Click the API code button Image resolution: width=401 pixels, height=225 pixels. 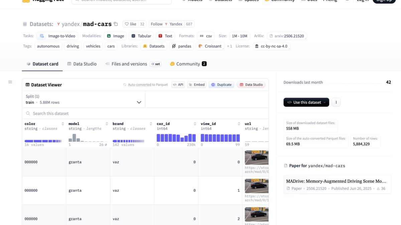click(178, 85)
